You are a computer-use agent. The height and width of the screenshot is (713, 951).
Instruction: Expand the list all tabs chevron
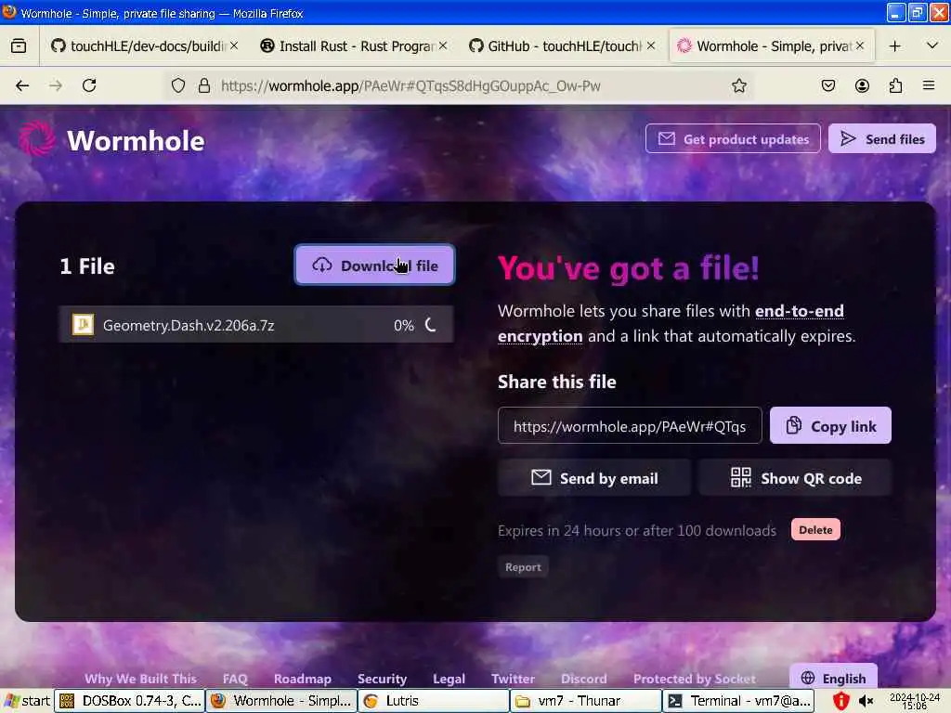coord(932,45)
